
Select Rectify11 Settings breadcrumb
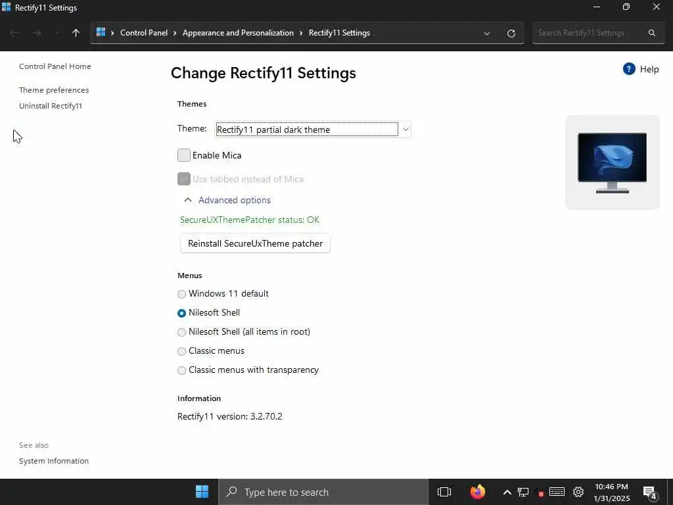[340, 33]
